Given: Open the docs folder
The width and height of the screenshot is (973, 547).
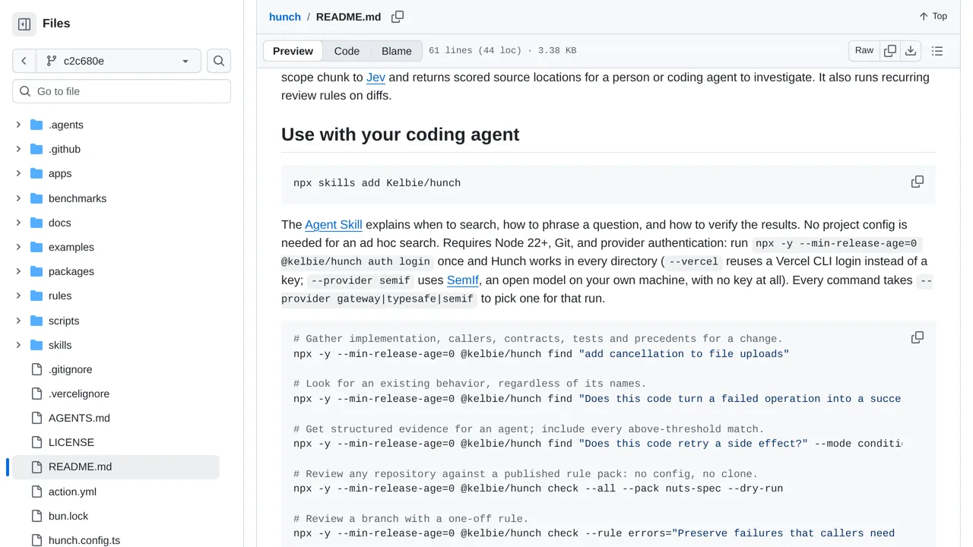Looking at the screenshot, I should coord(60,223).
